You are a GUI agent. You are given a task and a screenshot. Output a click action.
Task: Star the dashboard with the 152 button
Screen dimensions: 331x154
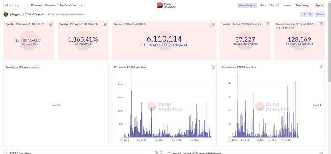pyautogui.click(x=307, y=14)
